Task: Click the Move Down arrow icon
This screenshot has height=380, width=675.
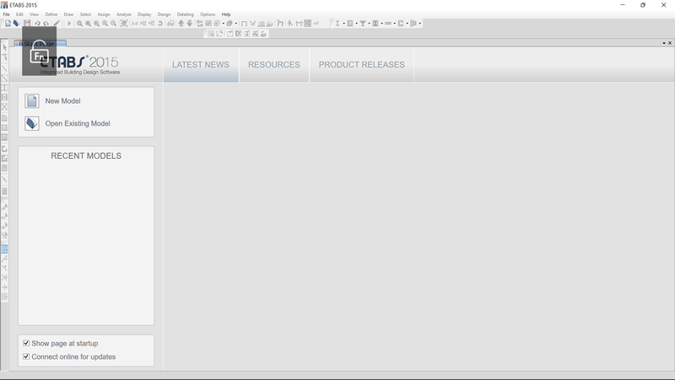Action: pyautogui.click(x=190, y=24)
